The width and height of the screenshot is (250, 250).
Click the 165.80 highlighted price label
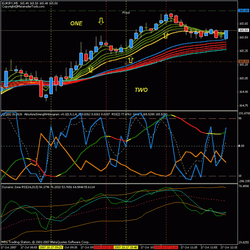tap(244, 10)
